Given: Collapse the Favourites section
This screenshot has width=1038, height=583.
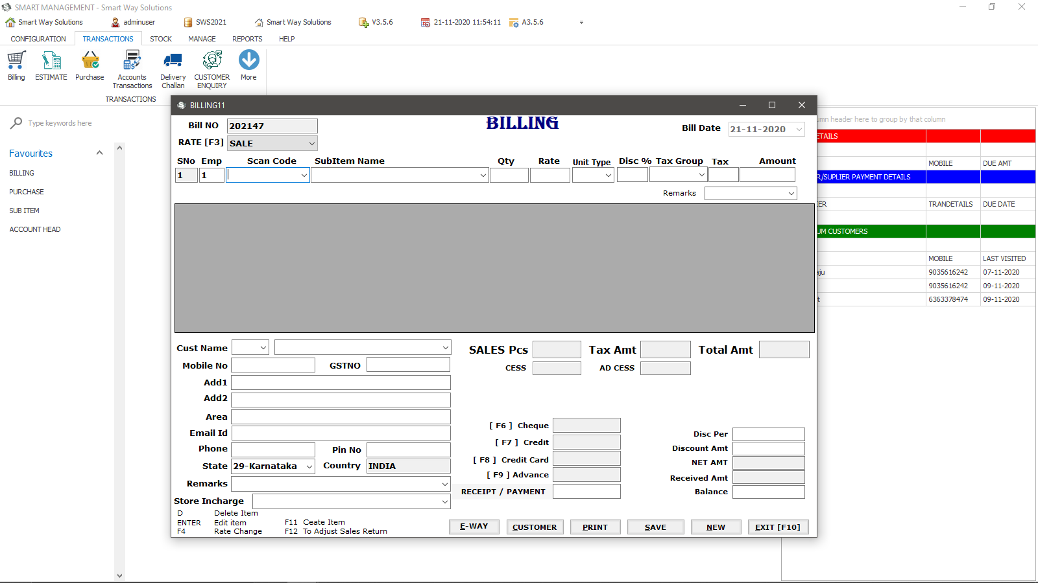Looking at the screenshot, I should click(99, 154).
